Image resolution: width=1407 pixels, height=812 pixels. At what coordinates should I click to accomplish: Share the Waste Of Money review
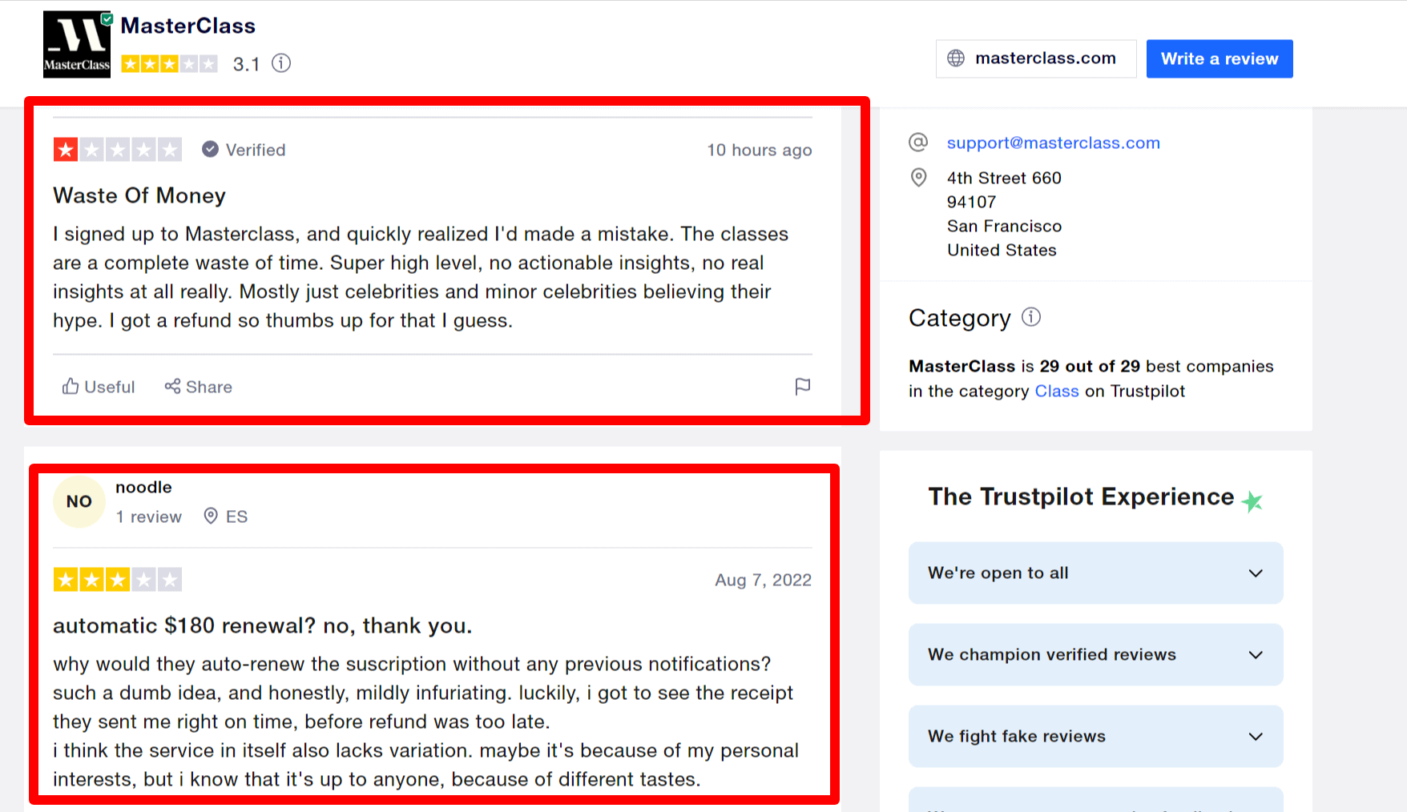coord(199,387)
